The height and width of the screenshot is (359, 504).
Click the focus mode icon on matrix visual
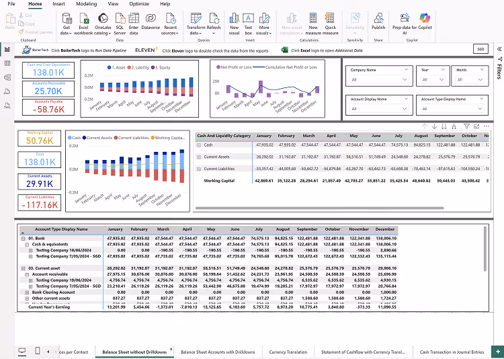click(476, 126)
